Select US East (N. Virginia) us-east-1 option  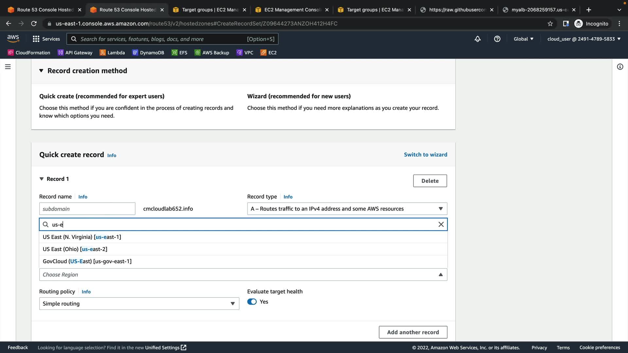coord(82,237)
